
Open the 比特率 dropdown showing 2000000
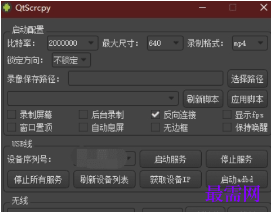click(73, 43)
